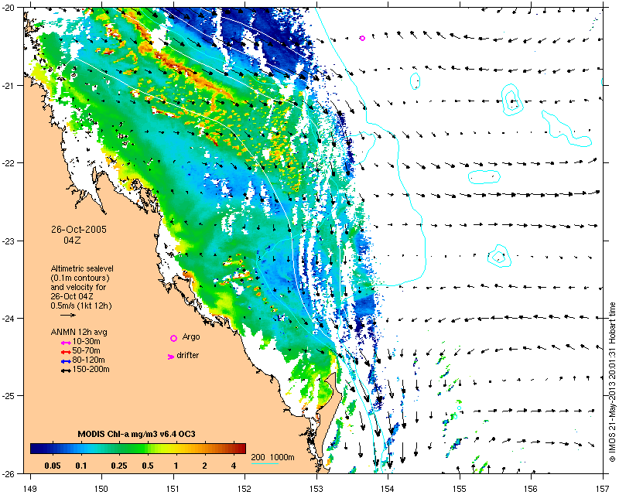Click the '1' colorbar value
619x495 pixels.
tap(176, 466)
